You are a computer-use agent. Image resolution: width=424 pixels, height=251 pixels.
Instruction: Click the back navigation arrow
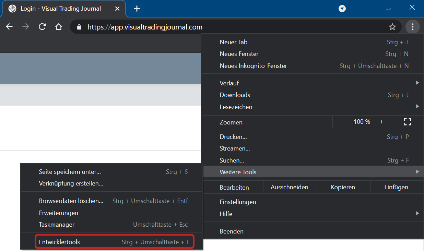[x=9, y=27]
